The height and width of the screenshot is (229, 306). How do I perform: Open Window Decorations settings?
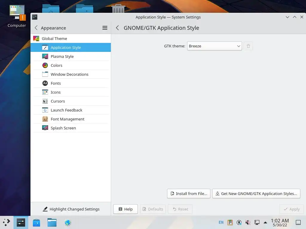point(71,74)
